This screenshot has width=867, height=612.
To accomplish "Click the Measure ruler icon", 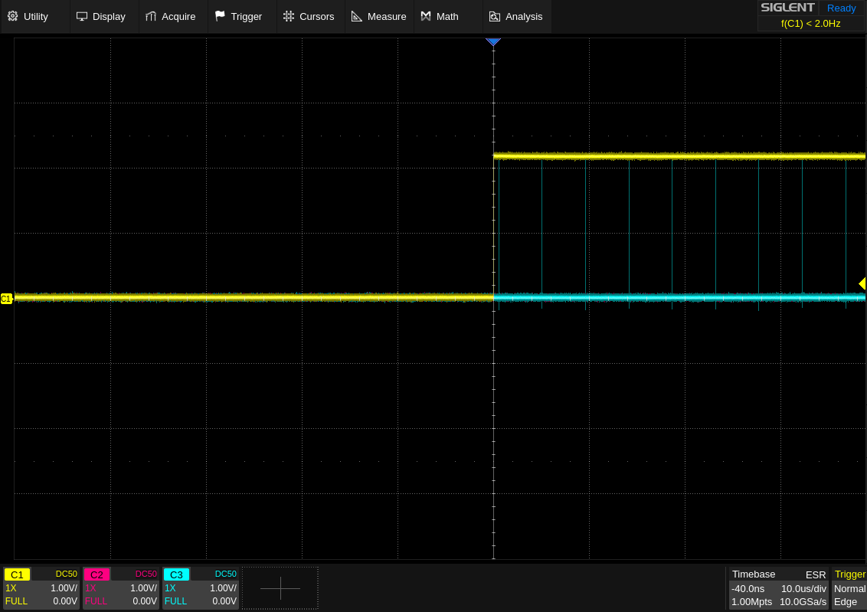I will pyautogui.click(x=357, y=16).
